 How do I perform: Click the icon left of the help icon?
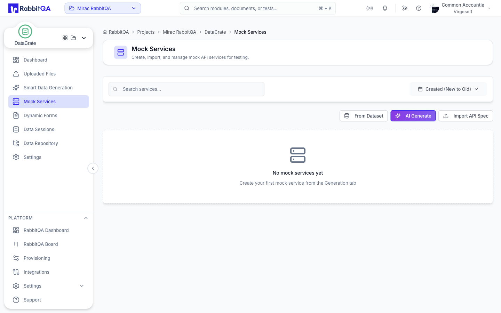405,8
